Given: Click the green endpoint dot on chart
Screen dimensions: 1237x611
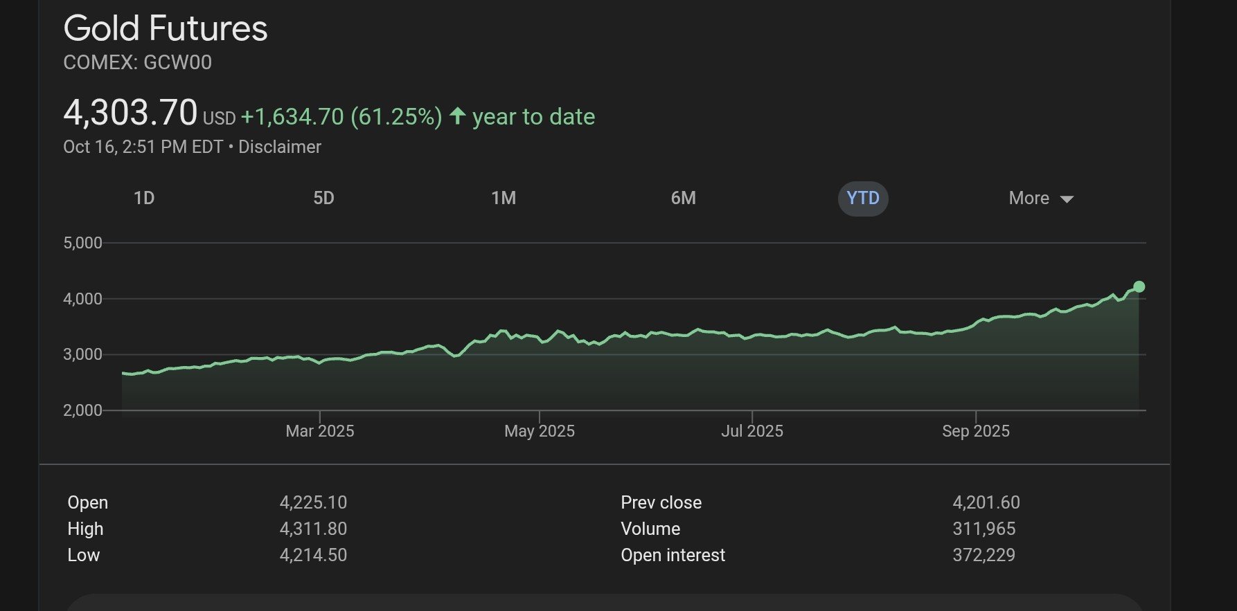Looking at the screenshot, I should tap(1139, 286).
